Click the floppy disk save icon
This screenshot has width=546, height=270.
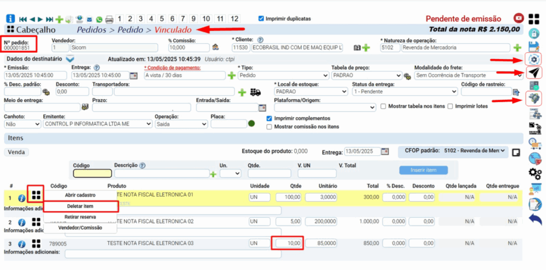click(x=534, y=46)
